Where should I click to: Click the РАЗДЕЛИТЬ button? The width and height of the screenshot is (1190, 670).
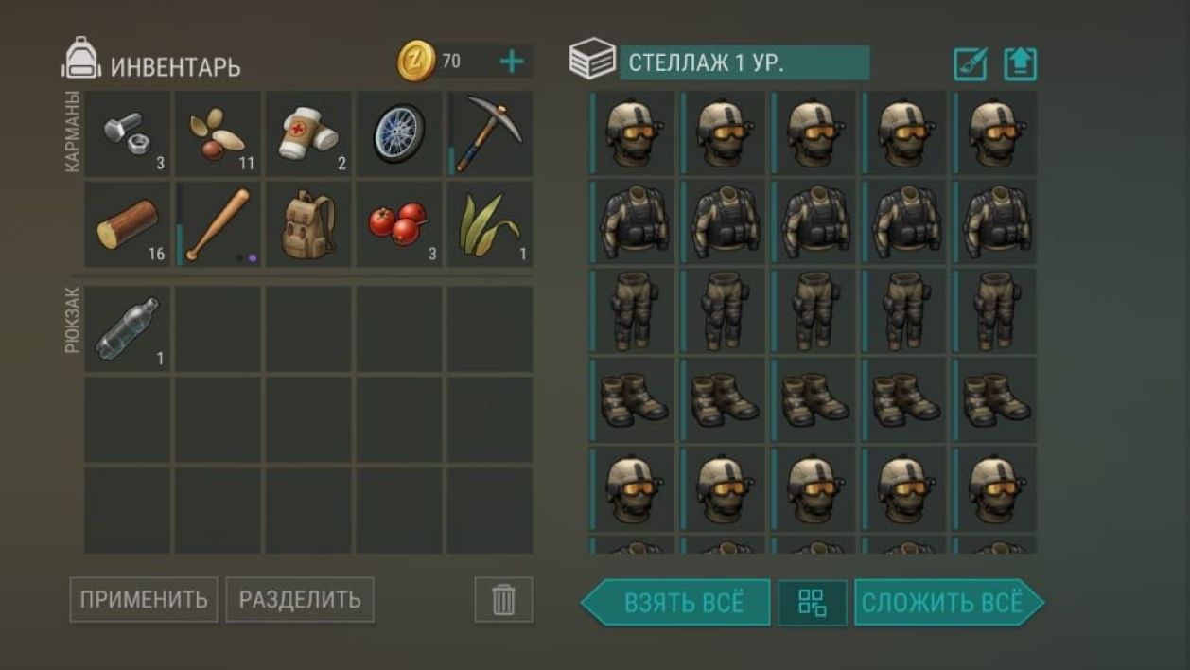[x=300, y=600]
